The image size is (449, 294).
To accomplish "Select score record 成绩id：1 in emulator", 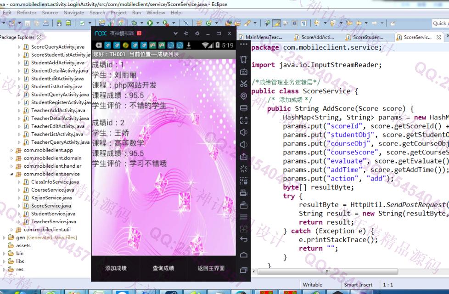I will click(x=163, y=85).
